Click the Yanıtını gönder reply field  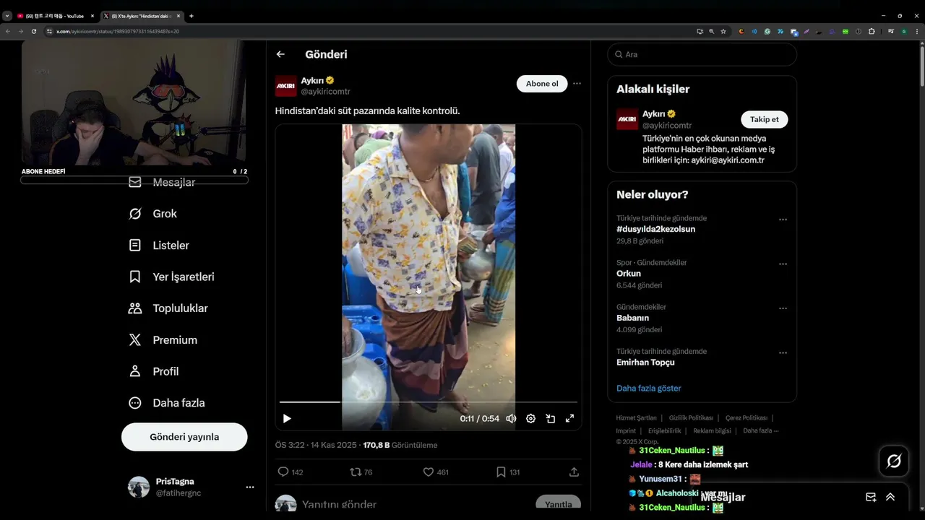click(339, 504)
